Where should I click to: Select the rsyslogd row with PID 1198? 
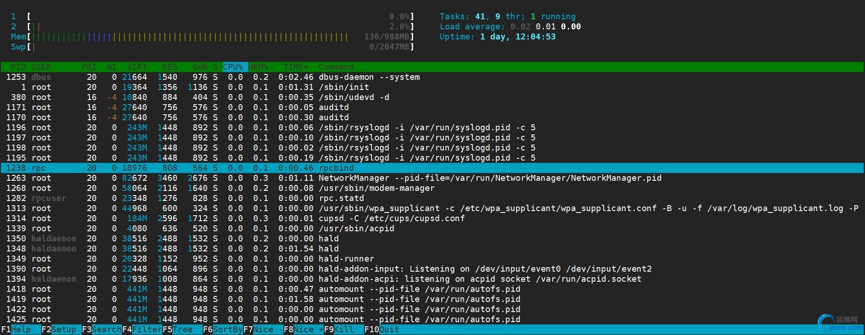(x=432, y=148)
